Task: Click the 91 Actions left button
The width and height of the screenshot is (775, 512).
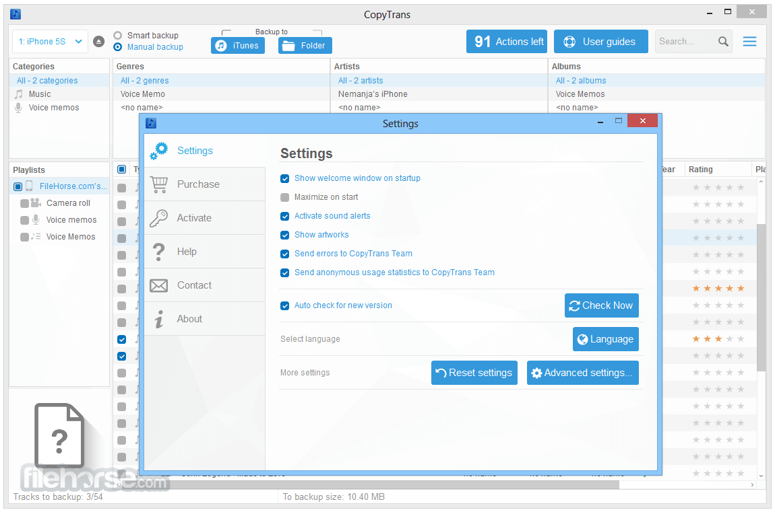Action: (507, 42)
